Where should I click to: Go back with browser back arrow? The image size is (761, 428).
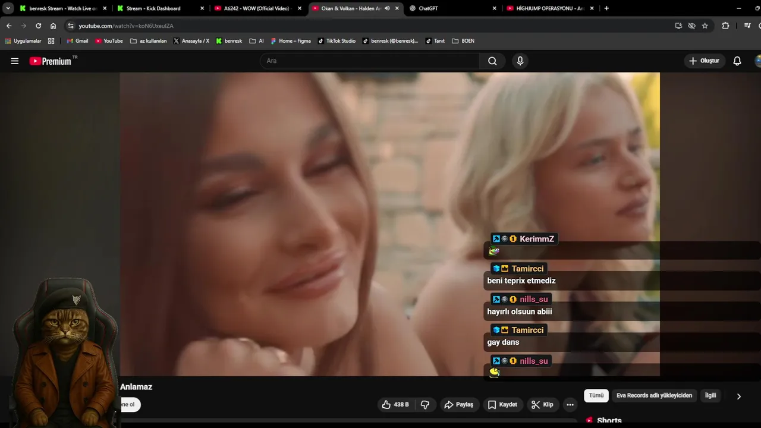tap(9, 26)
